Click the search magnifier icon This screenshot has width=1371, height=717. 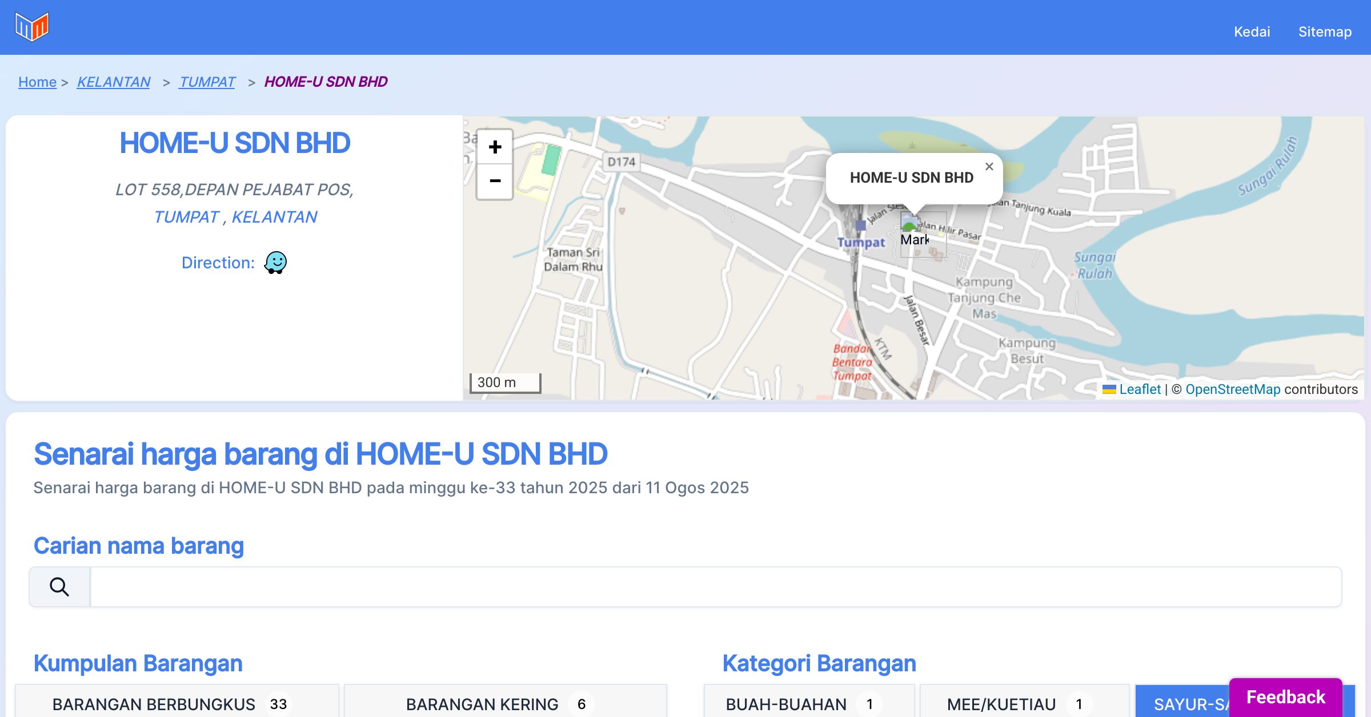click(x=59, y=587)
